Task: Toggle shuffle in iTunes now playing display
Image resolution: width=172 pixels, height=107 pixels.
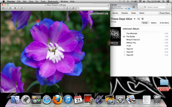Action: click(x=129, y=9)
